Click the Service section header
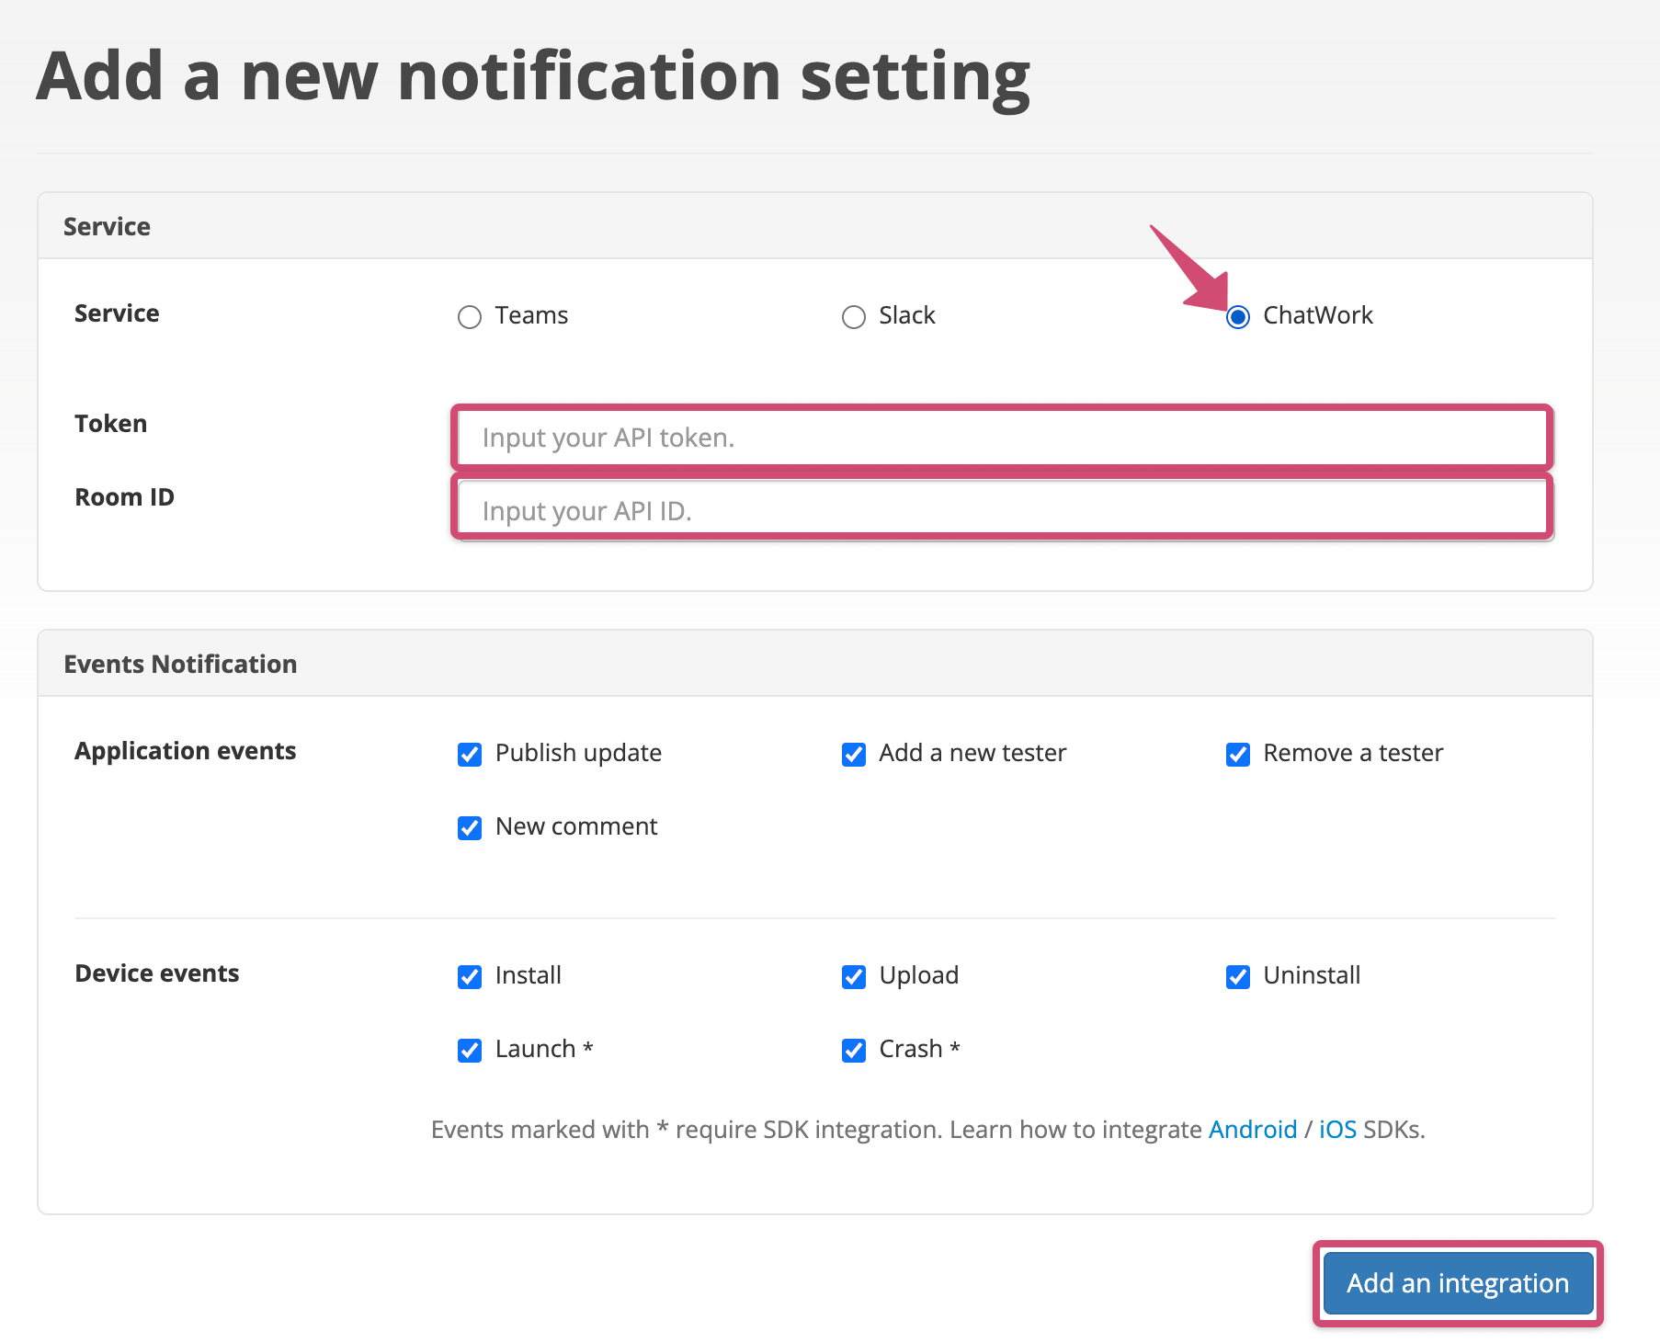Screen dimensions: 1660x1343 point(107,226)
